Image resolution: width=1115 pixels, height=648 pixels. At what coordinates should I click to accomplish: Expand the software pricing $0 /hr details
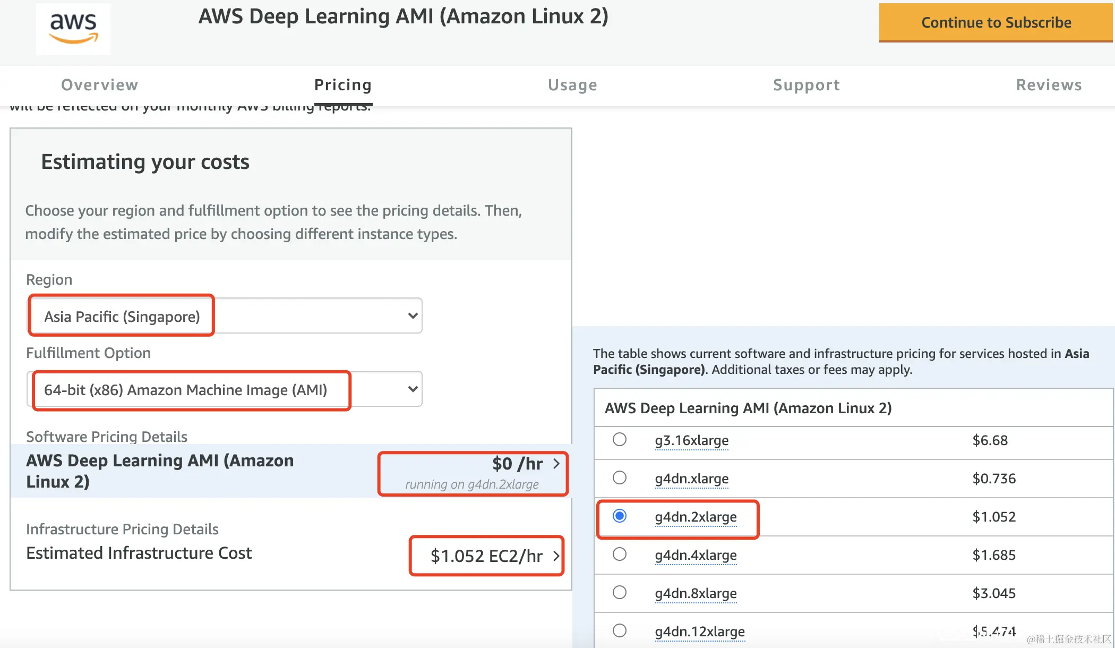pyautogui.click(x=517, y=464)
